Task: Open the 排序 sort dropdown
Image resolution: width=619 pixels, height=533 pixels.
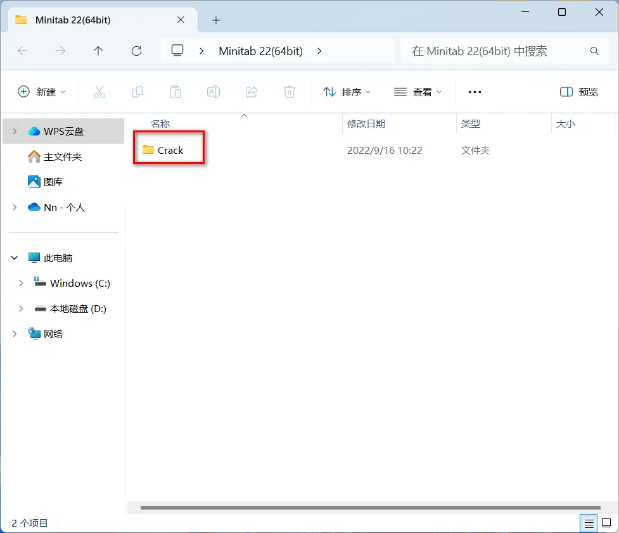Action: tap(347, 92)
